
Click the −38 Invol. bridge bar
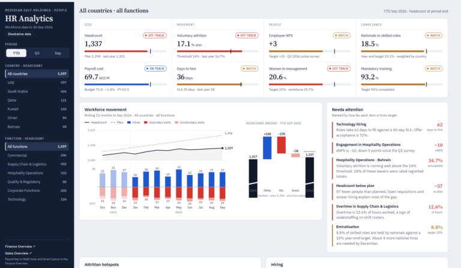pos(295,155)
